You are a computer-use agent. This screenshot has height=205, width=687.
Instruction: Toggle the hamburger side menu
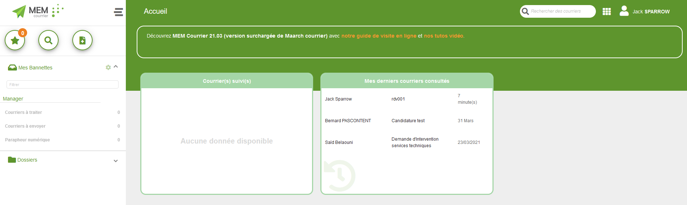coord(118,12)
